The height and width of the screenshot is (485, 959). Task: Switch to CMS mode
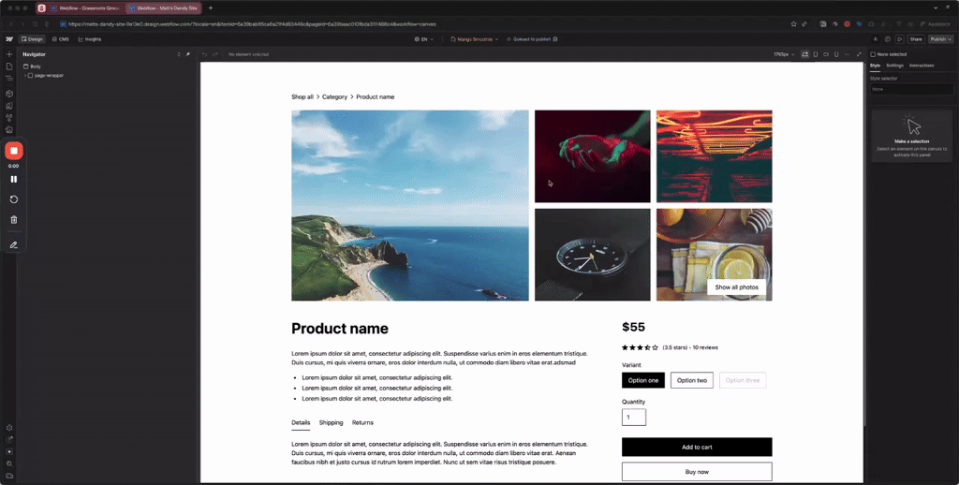point(60,39)
